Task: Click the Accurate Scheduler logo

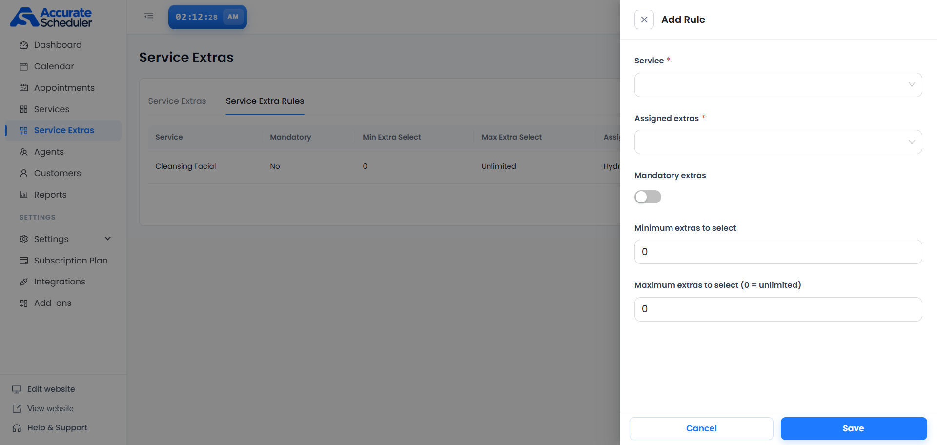Action: point(51,17)
